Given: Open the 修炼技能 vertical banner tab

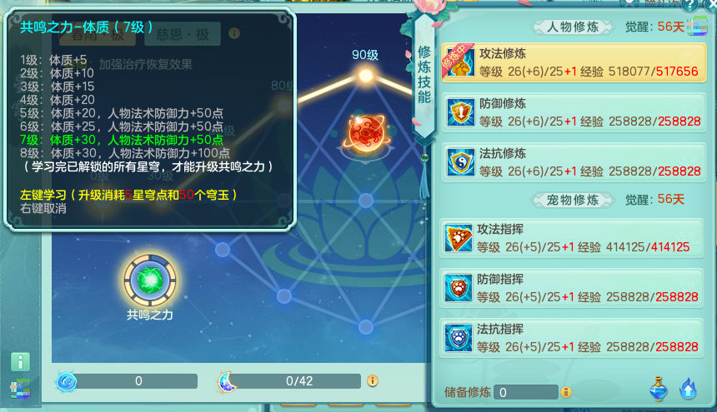Looking at the screenshot, I should 424,75.
